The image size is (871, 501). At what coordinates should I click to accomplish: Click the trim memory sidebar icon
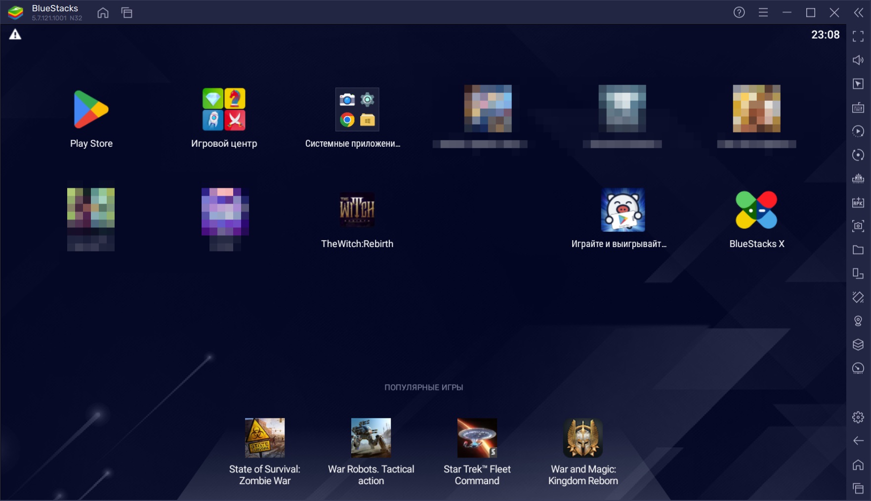pos(858,178)
